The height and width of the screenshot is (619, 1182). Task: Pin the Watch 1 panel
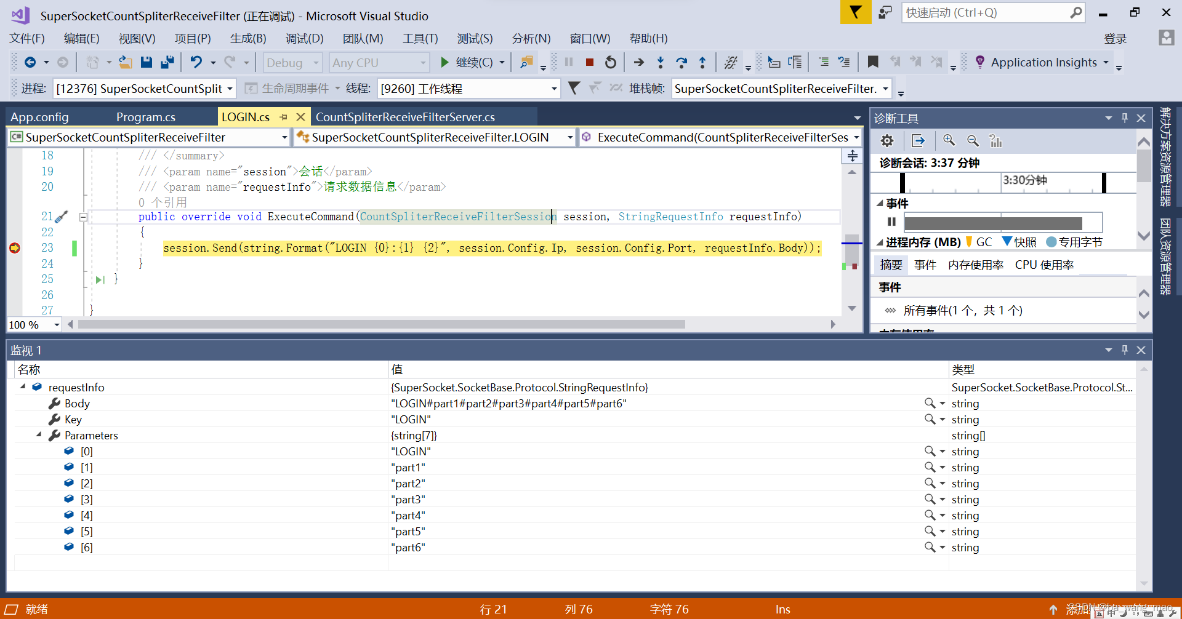coord(1125,349)
